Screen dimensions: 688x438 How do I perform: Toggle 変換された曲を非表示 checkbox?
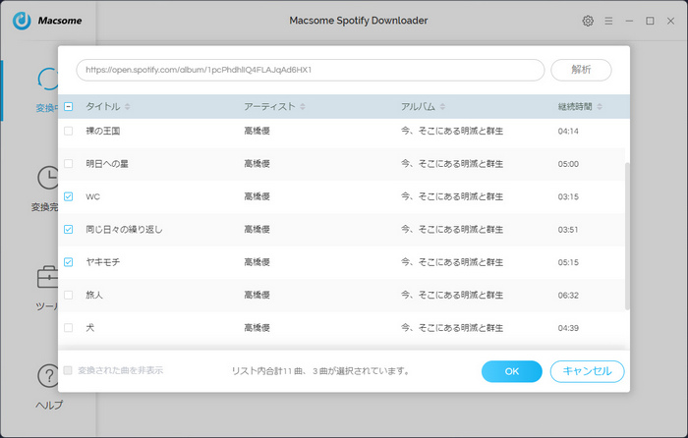click(x=68, y=370)
